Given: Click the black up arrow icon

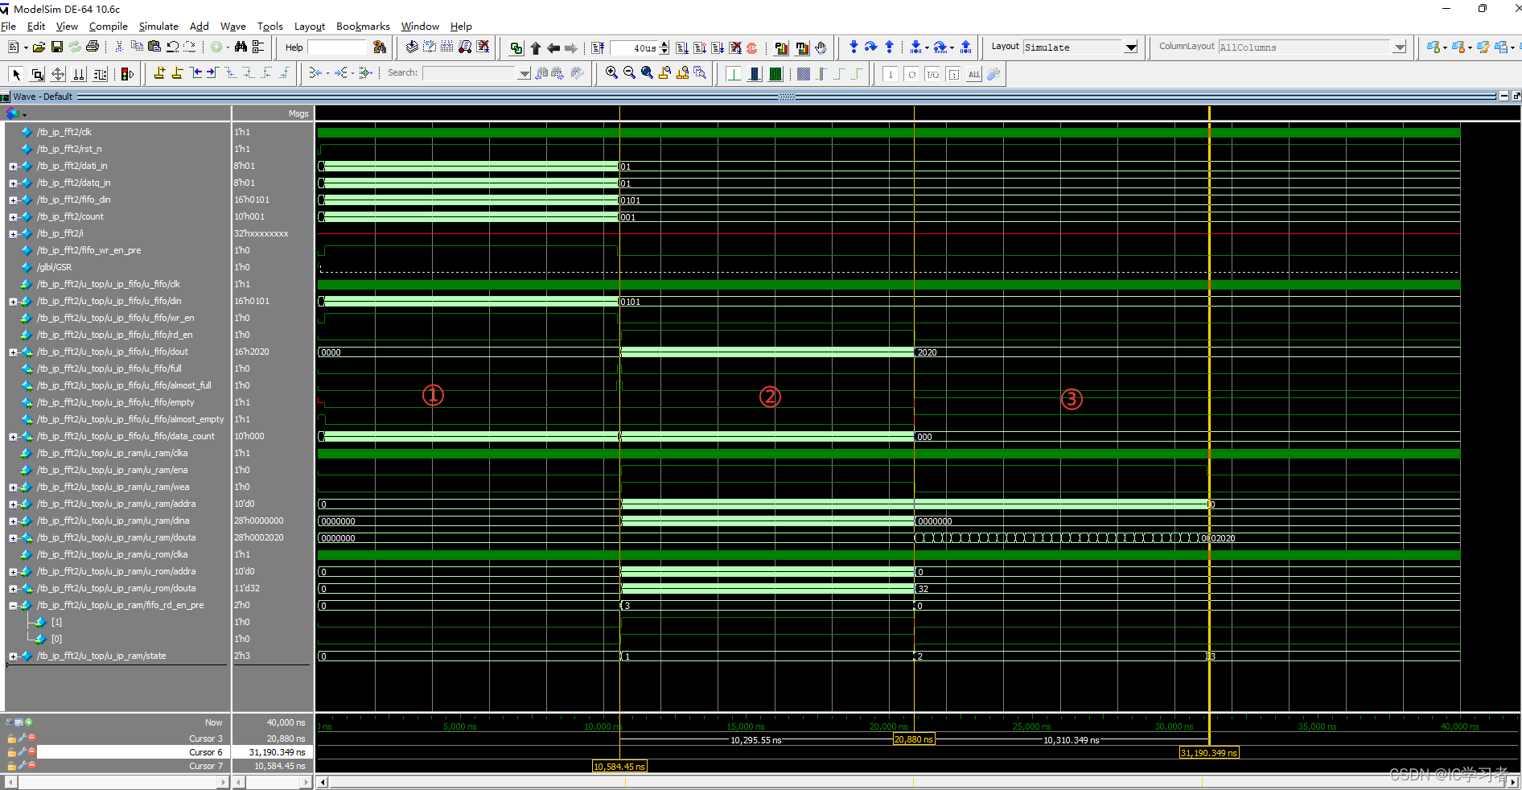Looking at the screenshot, I should tap(536, 47).
